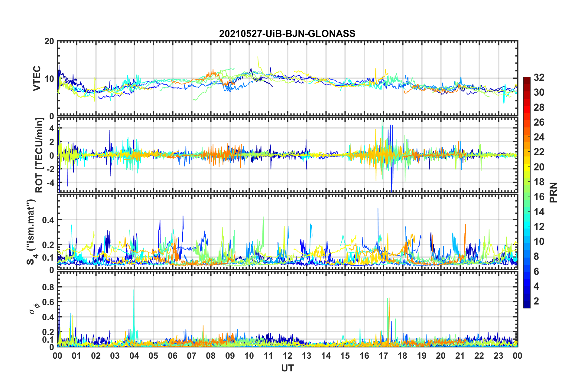Click the PRN colorbar tick label 16
Image resolution: width=575 pixels, height=385 pixels.
coord(539,197)
